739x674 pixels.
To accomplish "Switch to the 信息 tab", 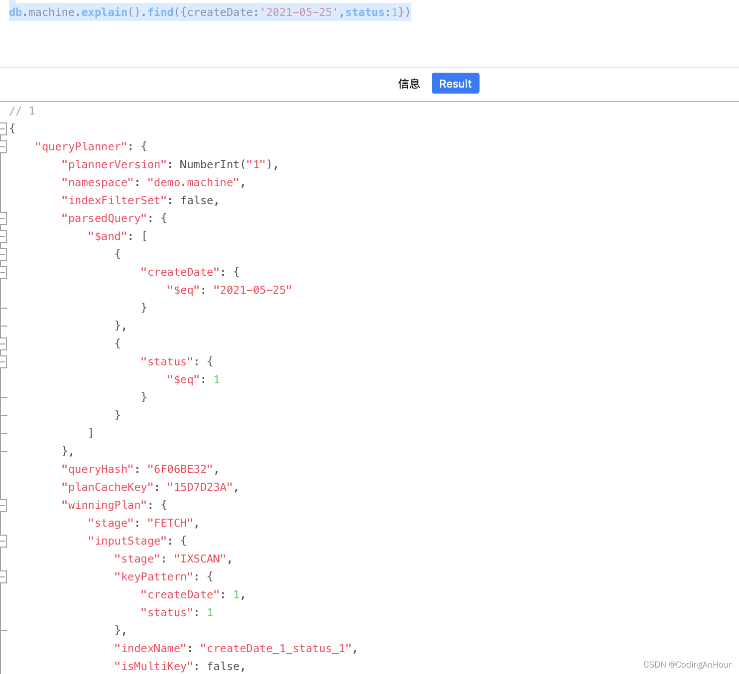I will click(x=409, y=84).
